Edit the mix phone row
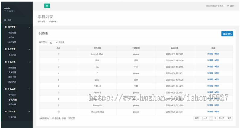Viewport: 240px width, 129px height. point(210,67)
